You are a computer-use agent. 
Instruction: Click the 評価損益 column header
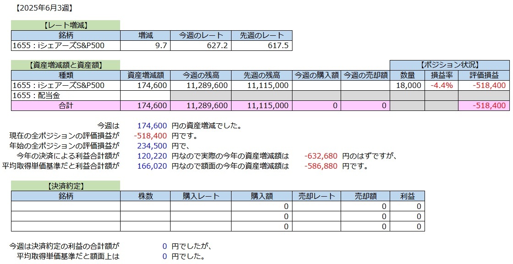(x=484, y=75)
